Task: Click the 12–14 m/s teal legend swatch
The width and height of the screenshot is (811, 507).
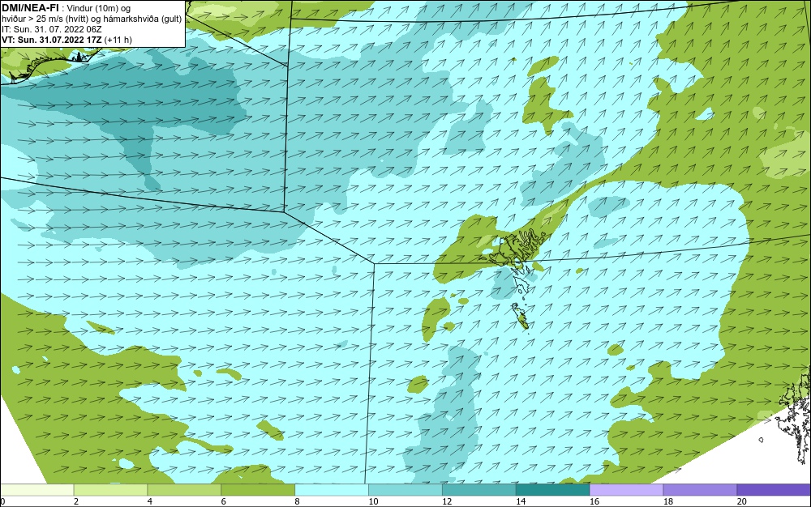Action: (479, 489)
